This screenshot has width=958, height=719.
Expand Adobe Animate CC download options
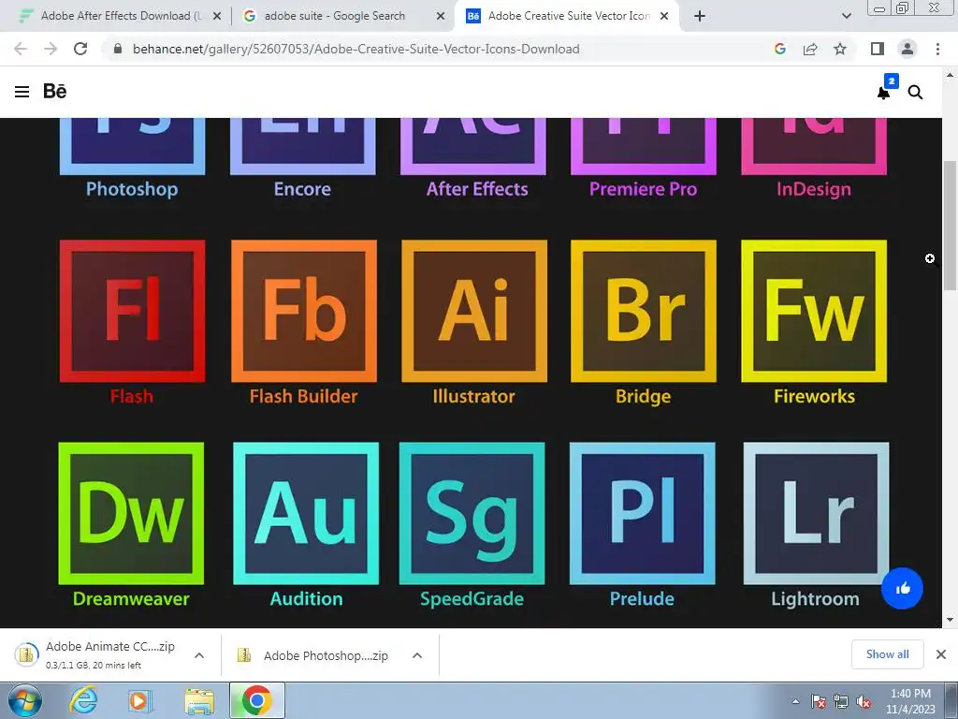[199, 655]
